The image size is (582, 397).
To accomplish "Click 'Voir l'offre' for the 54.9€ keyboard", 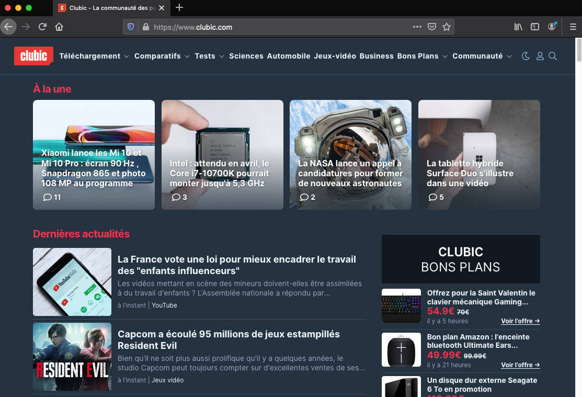I will (x=520, y=321).
